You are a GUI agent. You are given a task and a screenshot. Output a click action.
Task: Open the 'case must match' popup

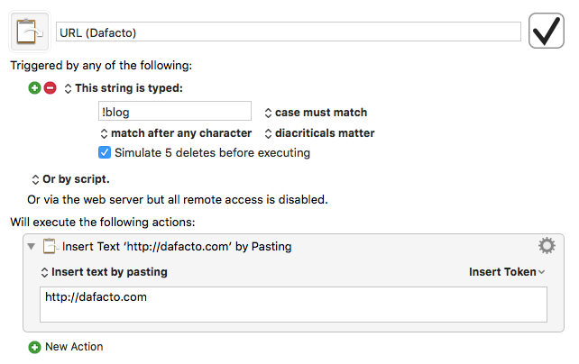pyautogui.click(x=316, y=113)
